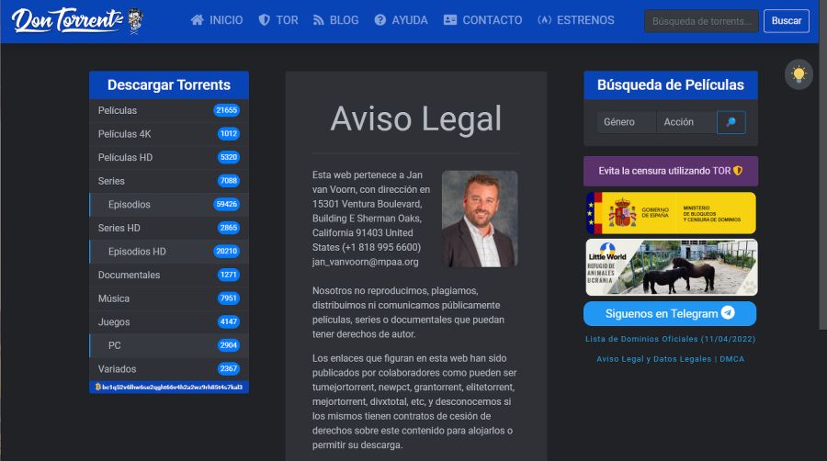
Task: Click the home icon beside INICIO
Action: [197, 20]
